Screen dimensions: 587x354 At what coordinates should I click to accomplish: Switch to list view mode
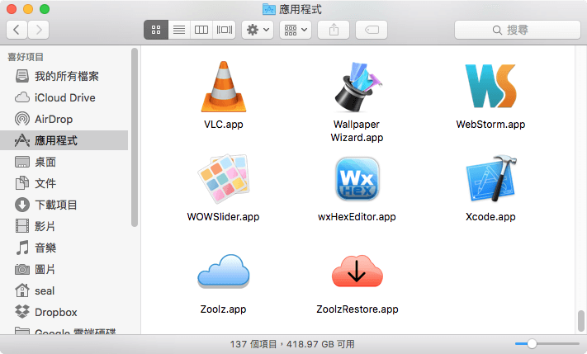[179, 30]
